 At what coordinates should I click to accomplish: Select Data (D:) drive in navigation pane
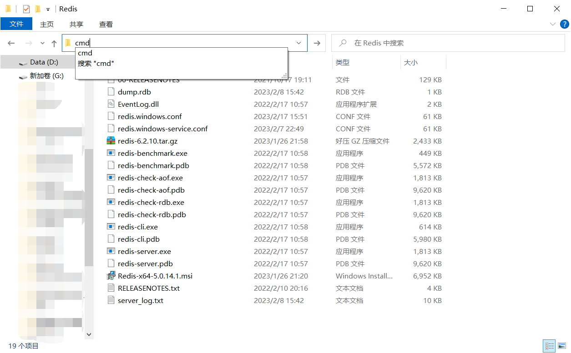pyautogui.click(x=44, y=62)
